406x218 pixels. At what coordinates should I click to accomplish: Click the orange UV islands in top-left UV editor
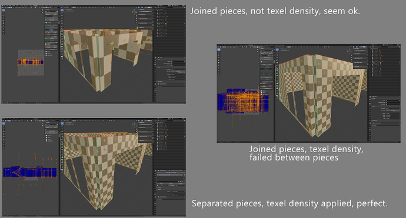(30, 62)
